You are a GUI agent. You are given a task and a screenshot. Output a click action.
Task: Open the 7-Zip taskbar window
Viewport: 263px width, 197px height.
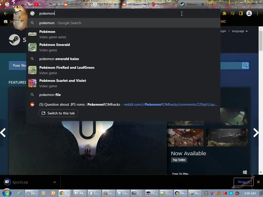pos(137,193)
